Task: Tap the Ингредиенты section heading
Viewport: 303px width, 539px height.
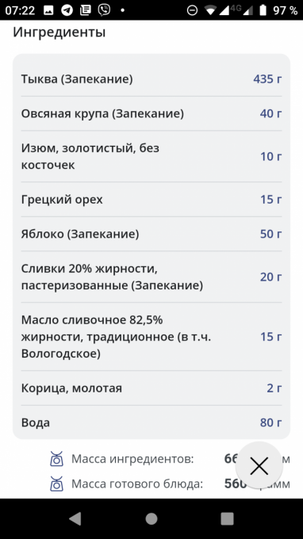Action: (x=59, y=32)
